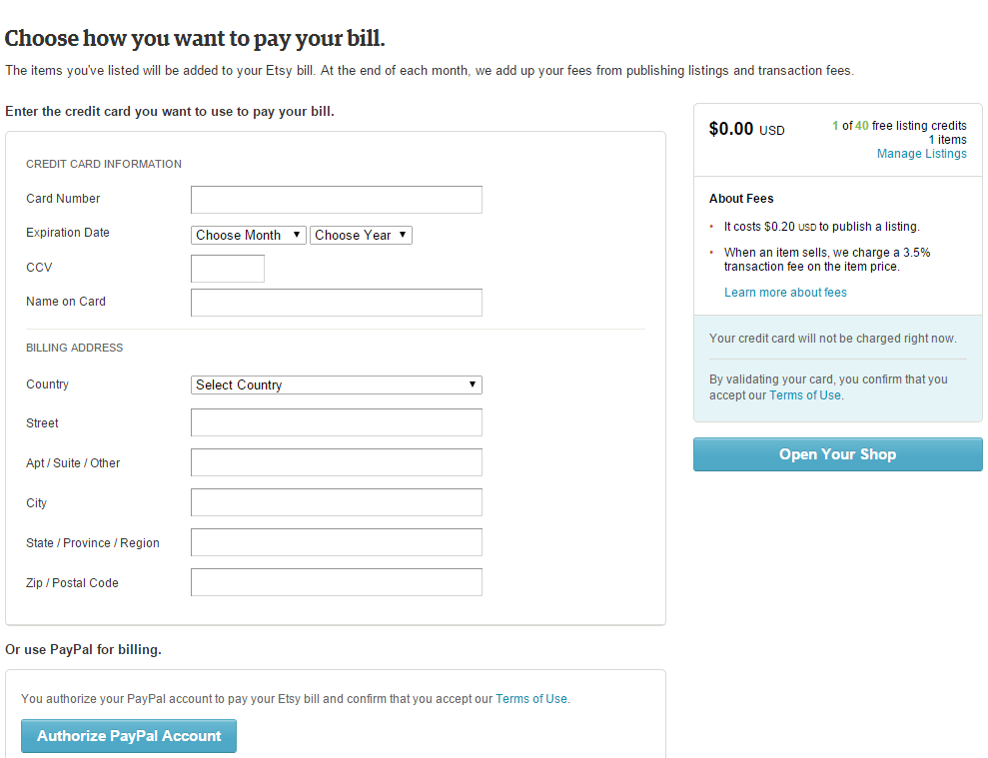The width and height of the screenshot is (988, 758).
Task: Click the Authorize PayPal Account button
Action: click(x=129, y=736)
